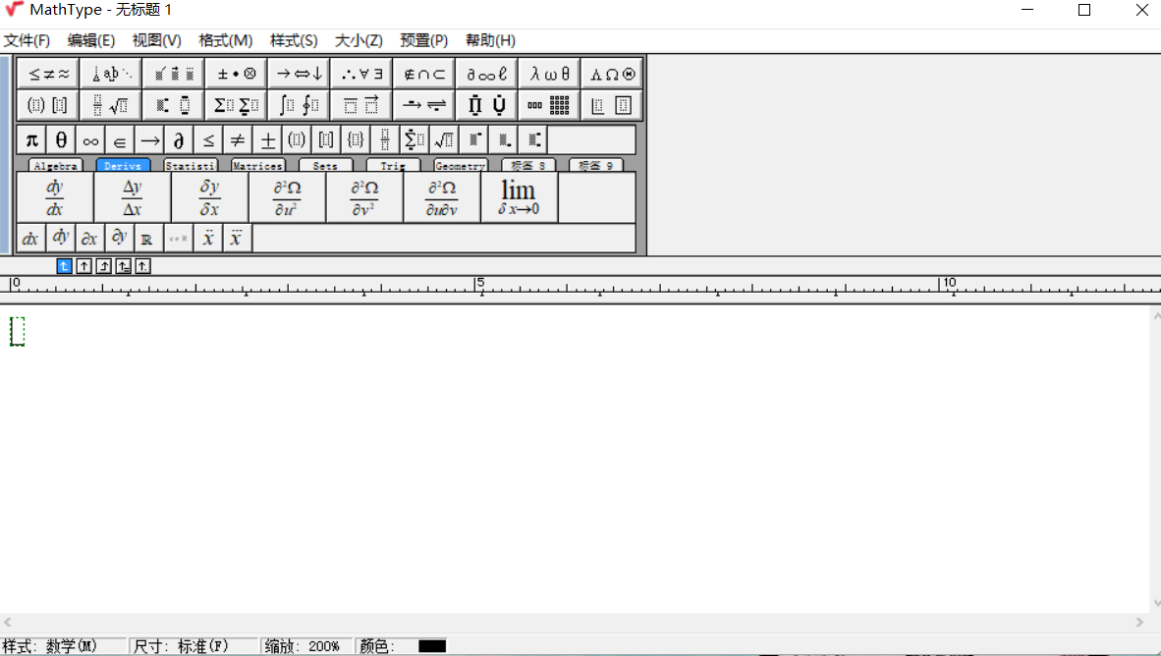This screenshot has width=1161, height=656.
Task: Insert superscript template from small bar
Action: tap(473, 139)
